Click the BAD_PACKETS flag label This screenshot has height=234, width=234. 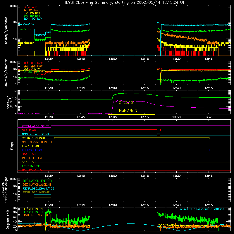click(32, 170)
